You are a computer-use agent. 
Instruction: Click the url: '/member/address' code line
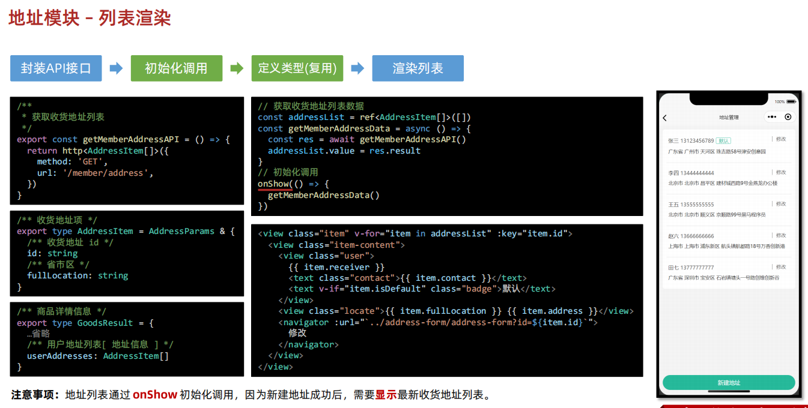[x=95, y=173]
